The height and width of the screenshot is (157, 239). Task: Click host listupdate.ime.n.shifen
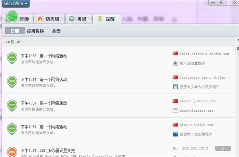(x=205, y=78)
